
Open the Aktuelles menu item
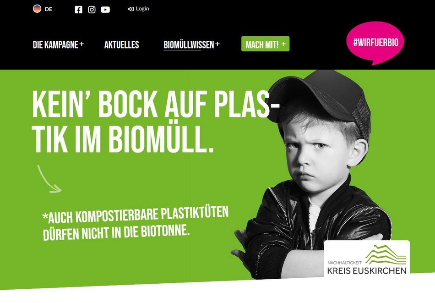121,45
